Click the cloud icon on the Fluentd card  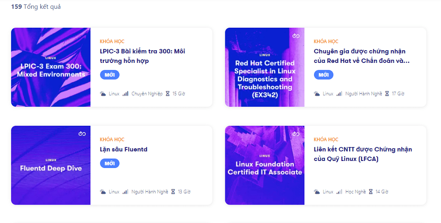(103, 192)
